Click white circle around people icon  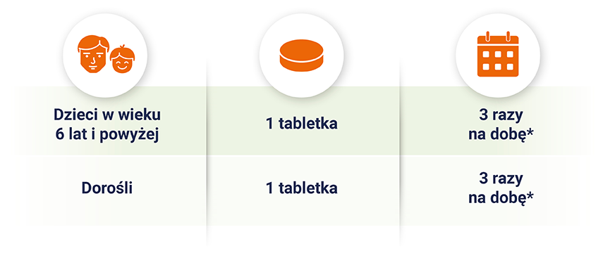(105, 56)
